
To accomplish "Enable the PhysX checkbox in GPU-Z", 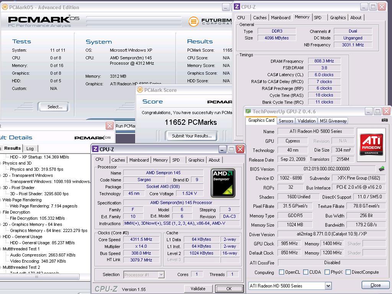I will pyautogui.click(x=327, y=272).
